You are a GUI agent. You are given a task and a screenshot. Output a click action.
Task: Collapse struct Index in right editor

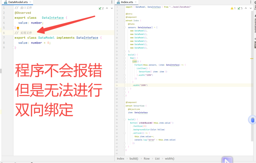pos(125,21)
